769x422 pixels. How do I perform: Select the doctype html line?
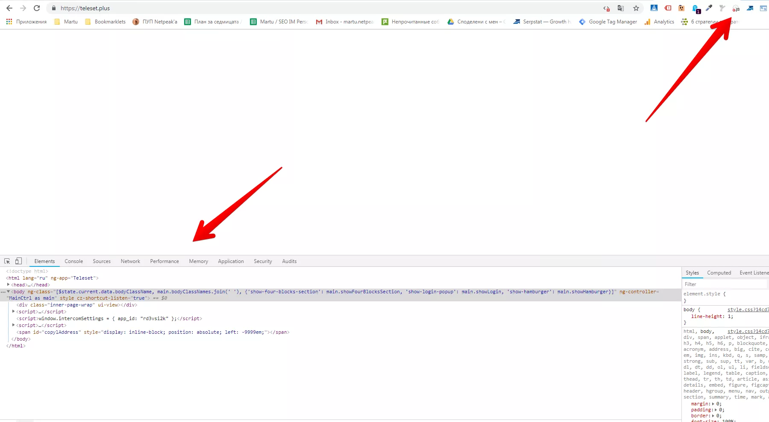tap(27, 271)
